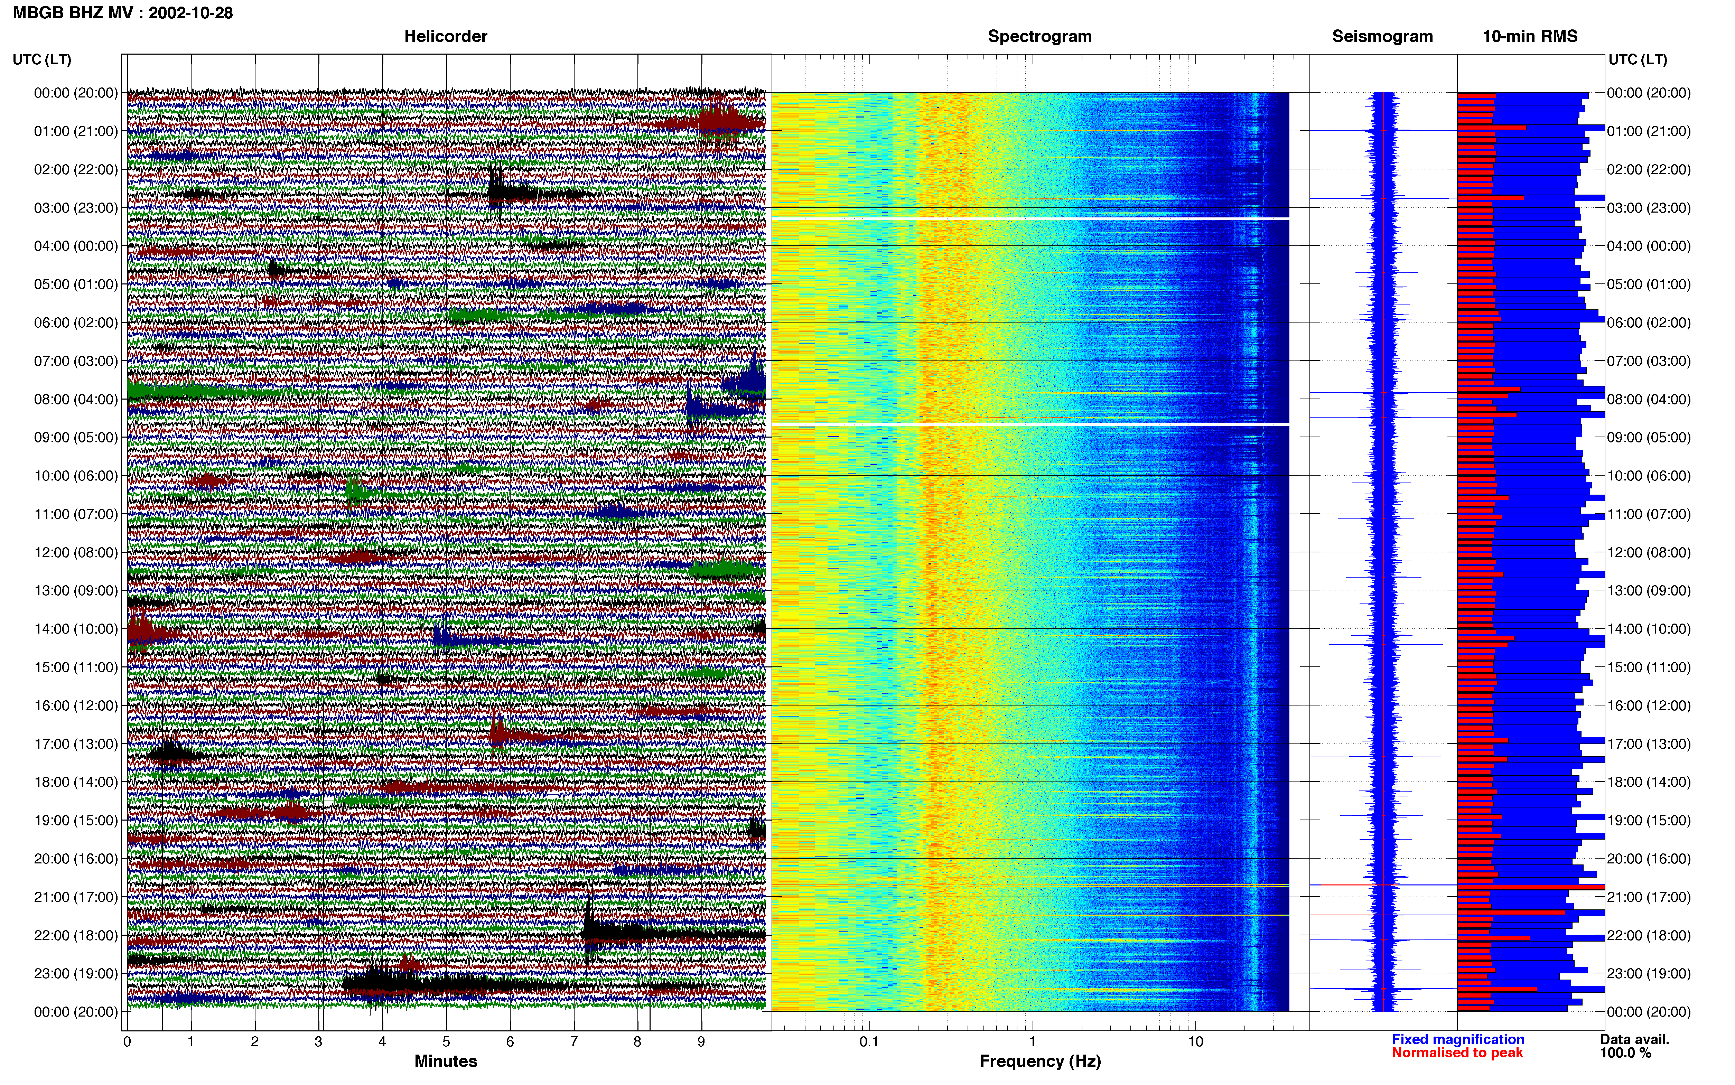Screen dimensions: 1735x1085
Task: Click 02:00 (22:00) label on Helicorder axis
Action: tap(75, 169)
